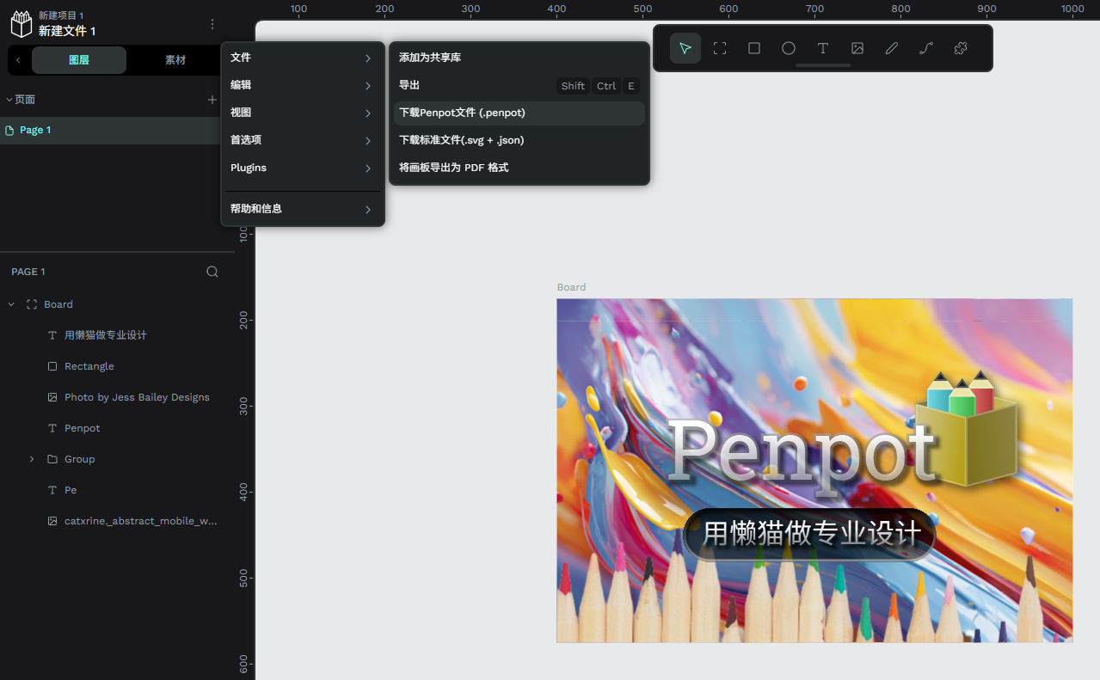Viewport: 1100px width, 680px height.
Task: Search layers with magnifier icon
Action: (x=212, y=272)
